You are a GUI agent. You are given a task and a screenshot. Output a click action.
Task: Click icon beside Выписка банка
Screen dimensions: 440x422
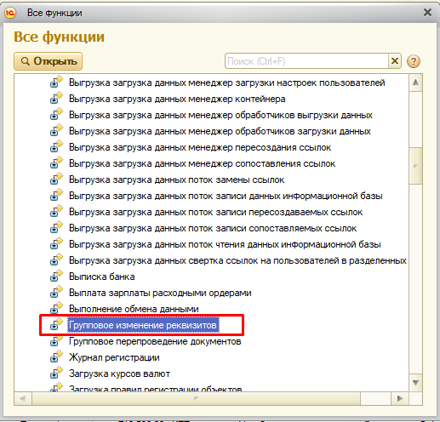pyautogui.click(x=56, y=277)
